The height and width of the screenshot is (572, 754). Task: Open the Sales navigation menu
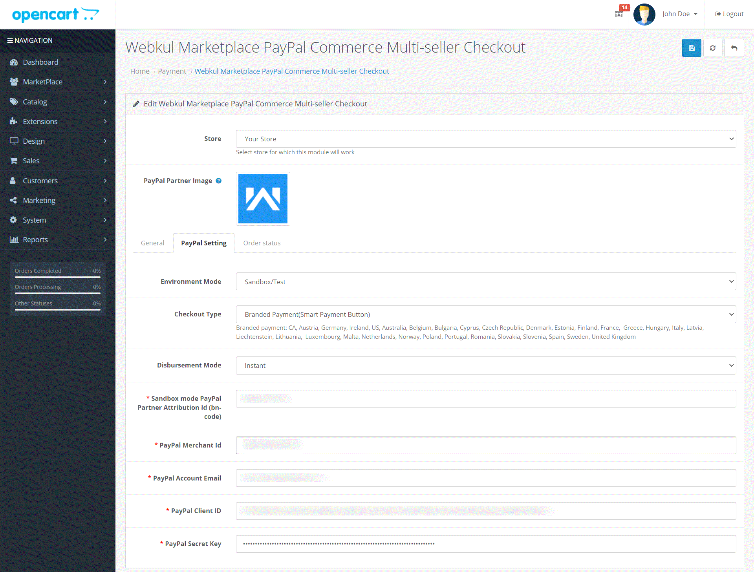58,161
